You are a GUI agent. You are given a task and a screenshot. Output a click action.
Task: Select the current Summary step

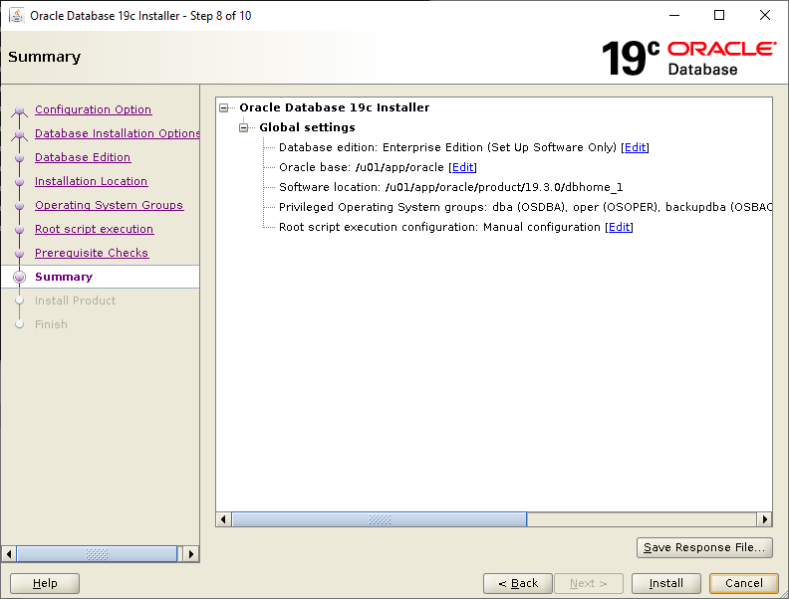pyautogui.click(x=64, y=277)
